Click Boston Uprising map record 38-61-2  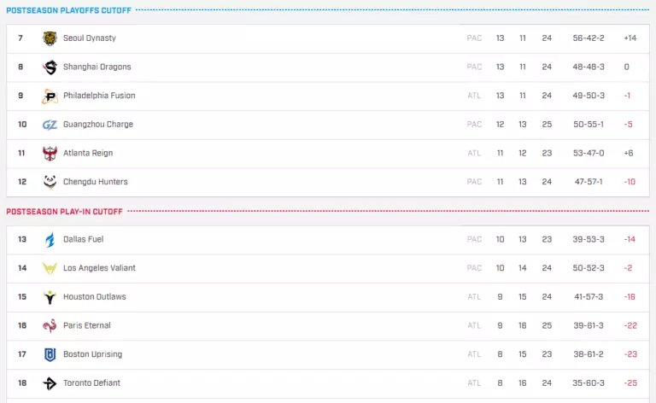(589, 354)
